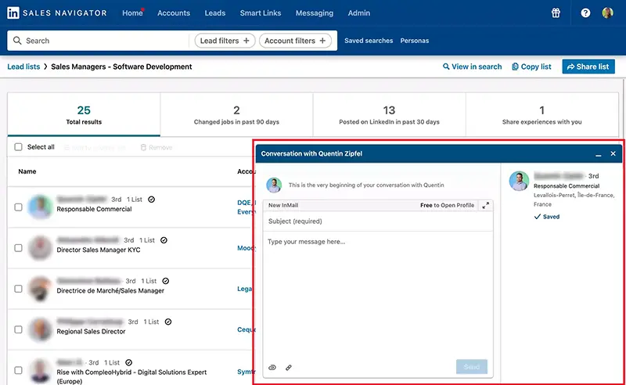Open the profile avatar menu

pyautogui.click(x=607, y=13)
